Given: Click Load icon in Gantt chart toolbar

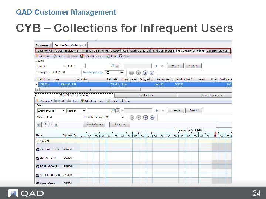Looking at the screenshot, I should [108, 101].
